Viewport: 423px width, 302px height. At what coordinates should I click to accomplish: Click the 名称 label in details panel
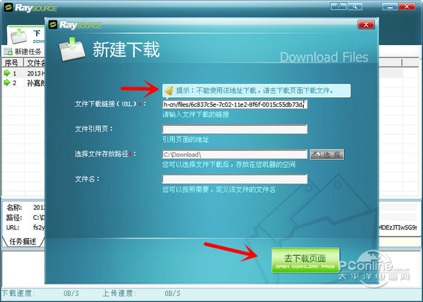tap(14, 207)
